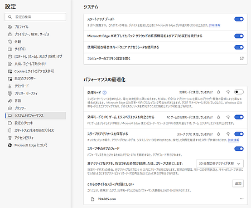Viewport: 251px width, 208px height.
Task: Open 既定のブラウザー settings page
Action: tap(35, 79)
